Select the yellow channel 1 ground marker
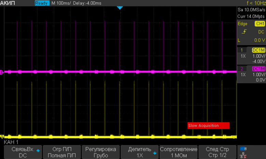This screenshot has width=266, height=159. pyautogui.click(x=2, y=136)
